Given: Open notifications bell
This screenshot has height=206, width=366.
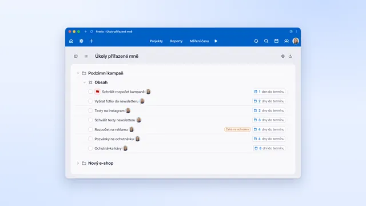Looking at the screenshot, I should pyautogui.click(x=256, y=41).
